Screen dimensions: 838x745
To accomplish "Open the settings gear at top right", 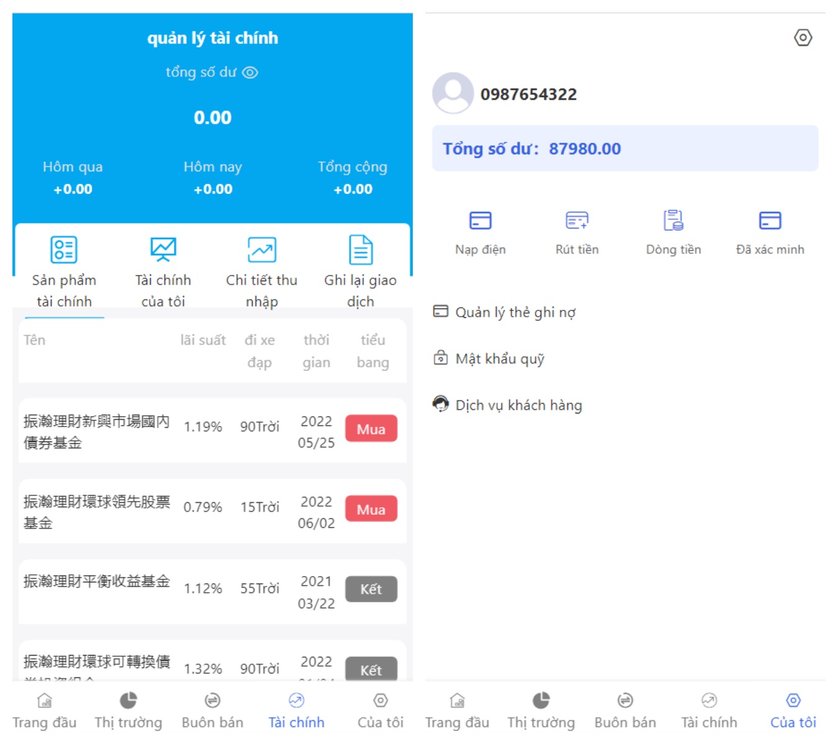I will (803, 37).
